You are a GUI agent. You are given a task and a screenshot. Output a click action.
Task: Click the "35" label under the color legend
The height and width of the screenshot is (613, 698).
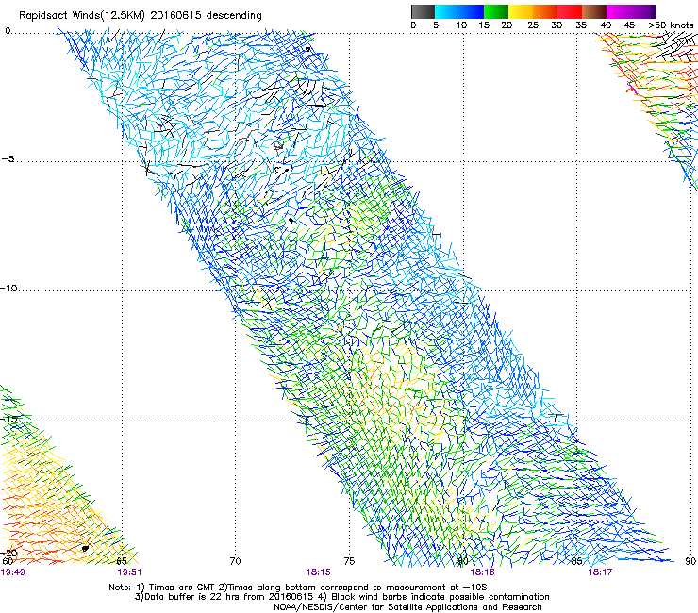point(581,25)
